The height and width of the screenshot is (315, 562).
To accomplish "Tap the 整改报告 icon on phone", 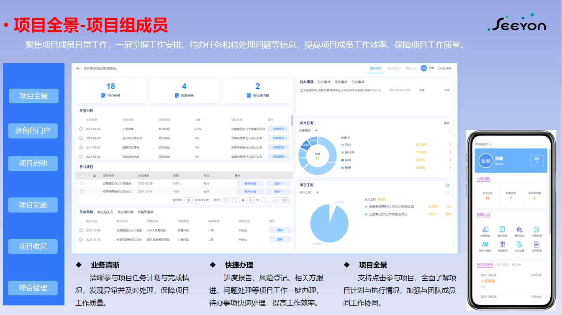I will pos(502,230).
